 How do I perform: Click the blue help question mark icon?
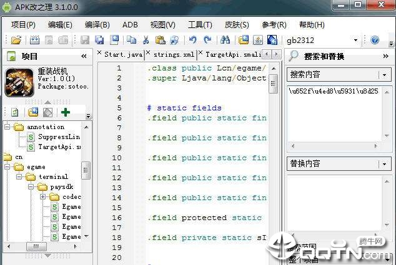375,40
